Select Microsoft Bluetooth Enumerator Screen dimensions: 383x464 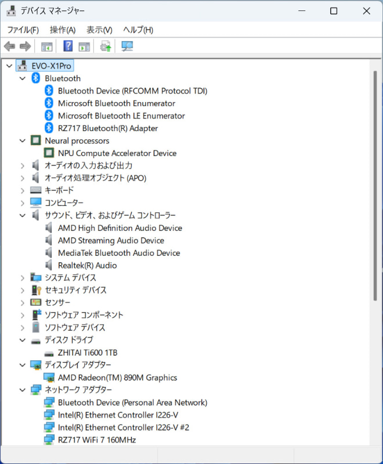(x=117, y=103)
